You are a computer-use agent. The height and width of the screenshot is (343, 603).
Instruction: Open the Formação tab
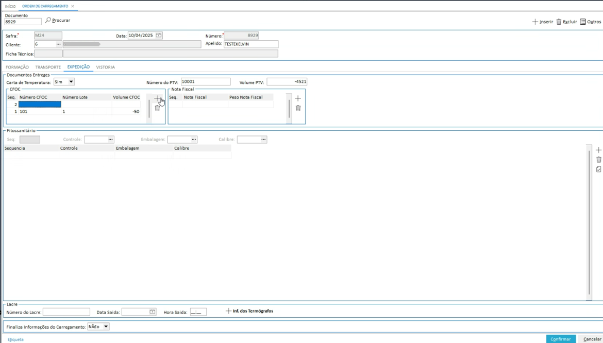click(18, 67)
